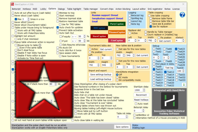The height and width of the screenshot is (132, 198).
Task: Toggle Minimize to tray checkbox
Action: [57, 13]
